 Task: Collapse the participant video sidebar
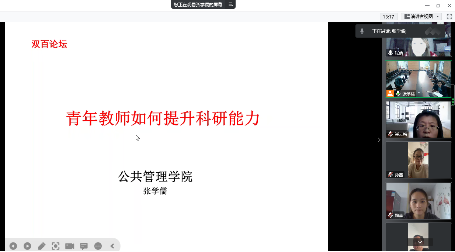379,140
